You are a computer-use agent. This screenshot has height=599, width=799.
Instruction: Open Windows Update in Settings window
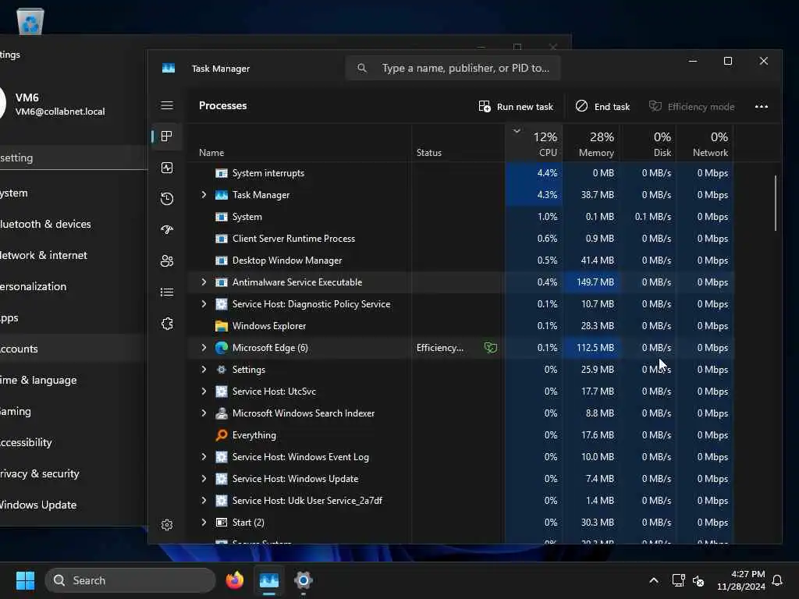71,505
